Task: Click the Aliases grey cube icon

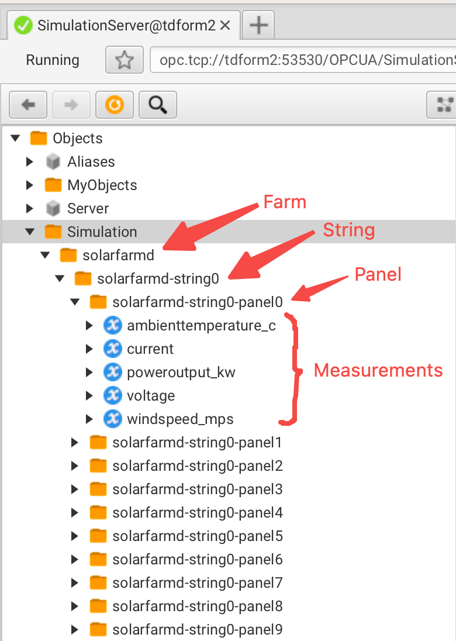Action: point(53,162)
